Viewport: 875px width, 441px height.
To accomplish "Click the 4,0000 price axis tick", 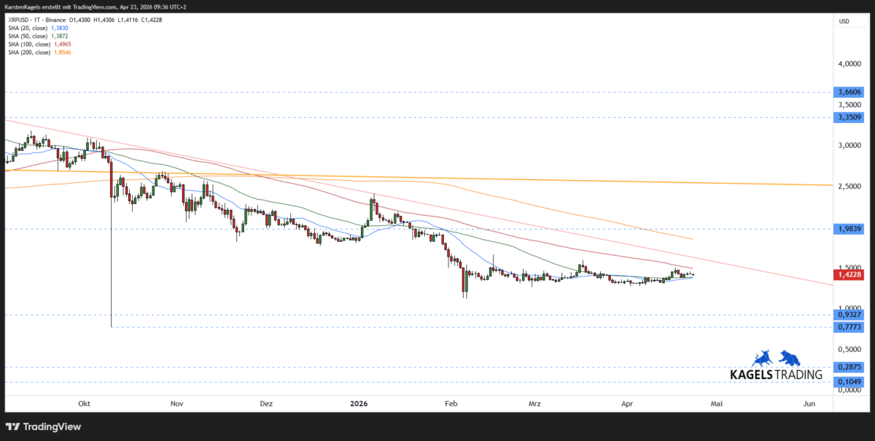I will pos(850,64).
